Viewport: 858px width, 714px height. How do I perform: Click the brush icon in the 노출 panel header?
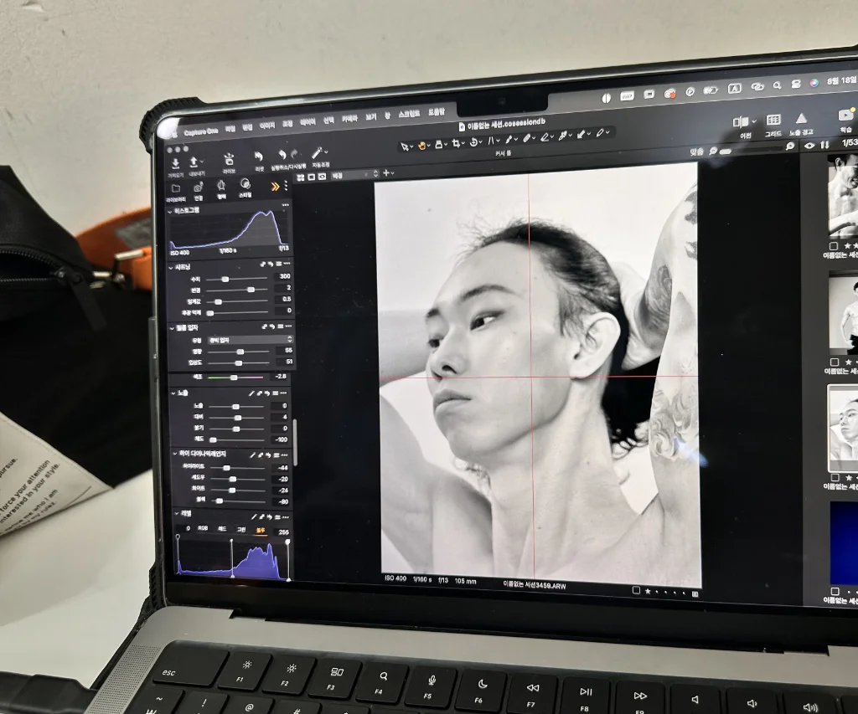pyautogui.click(x=252, y=393)
